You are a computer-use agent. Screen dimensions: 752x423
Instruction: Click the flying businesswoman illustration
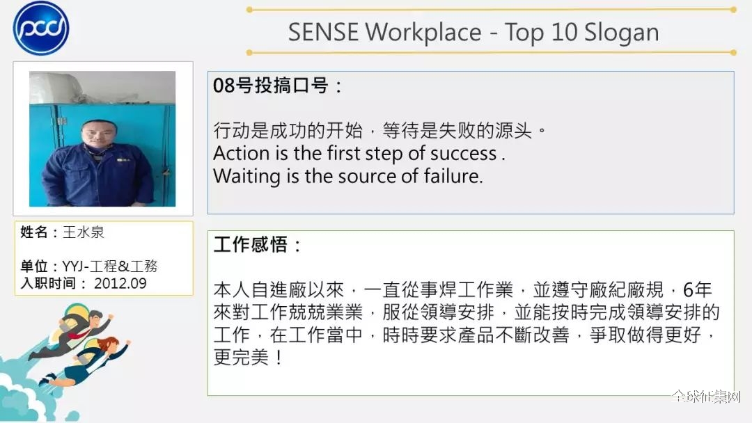tap(86, 362)
